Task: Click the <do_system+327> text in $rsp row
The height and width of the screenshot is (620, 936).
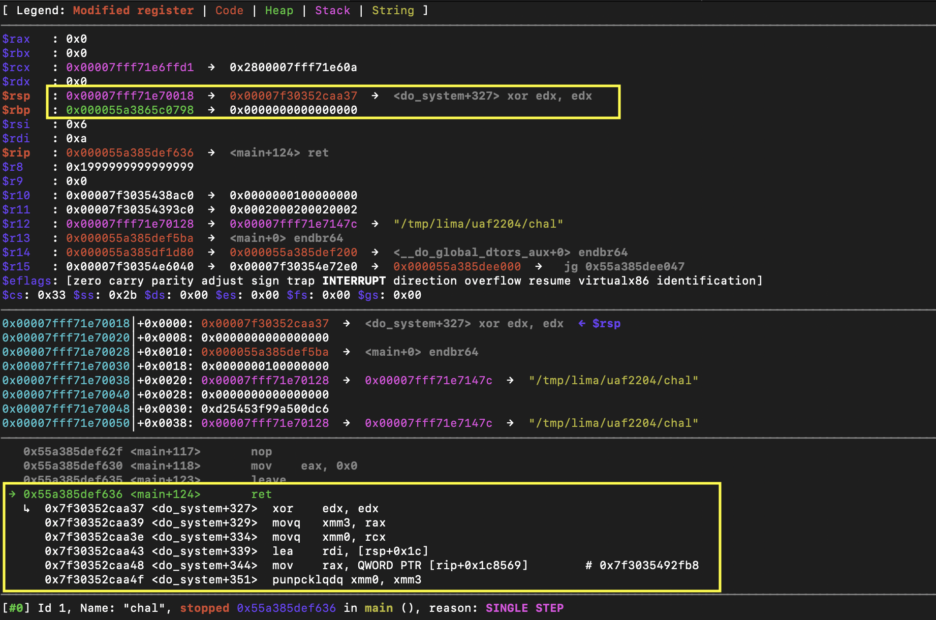Action: [x=446, y=96]
